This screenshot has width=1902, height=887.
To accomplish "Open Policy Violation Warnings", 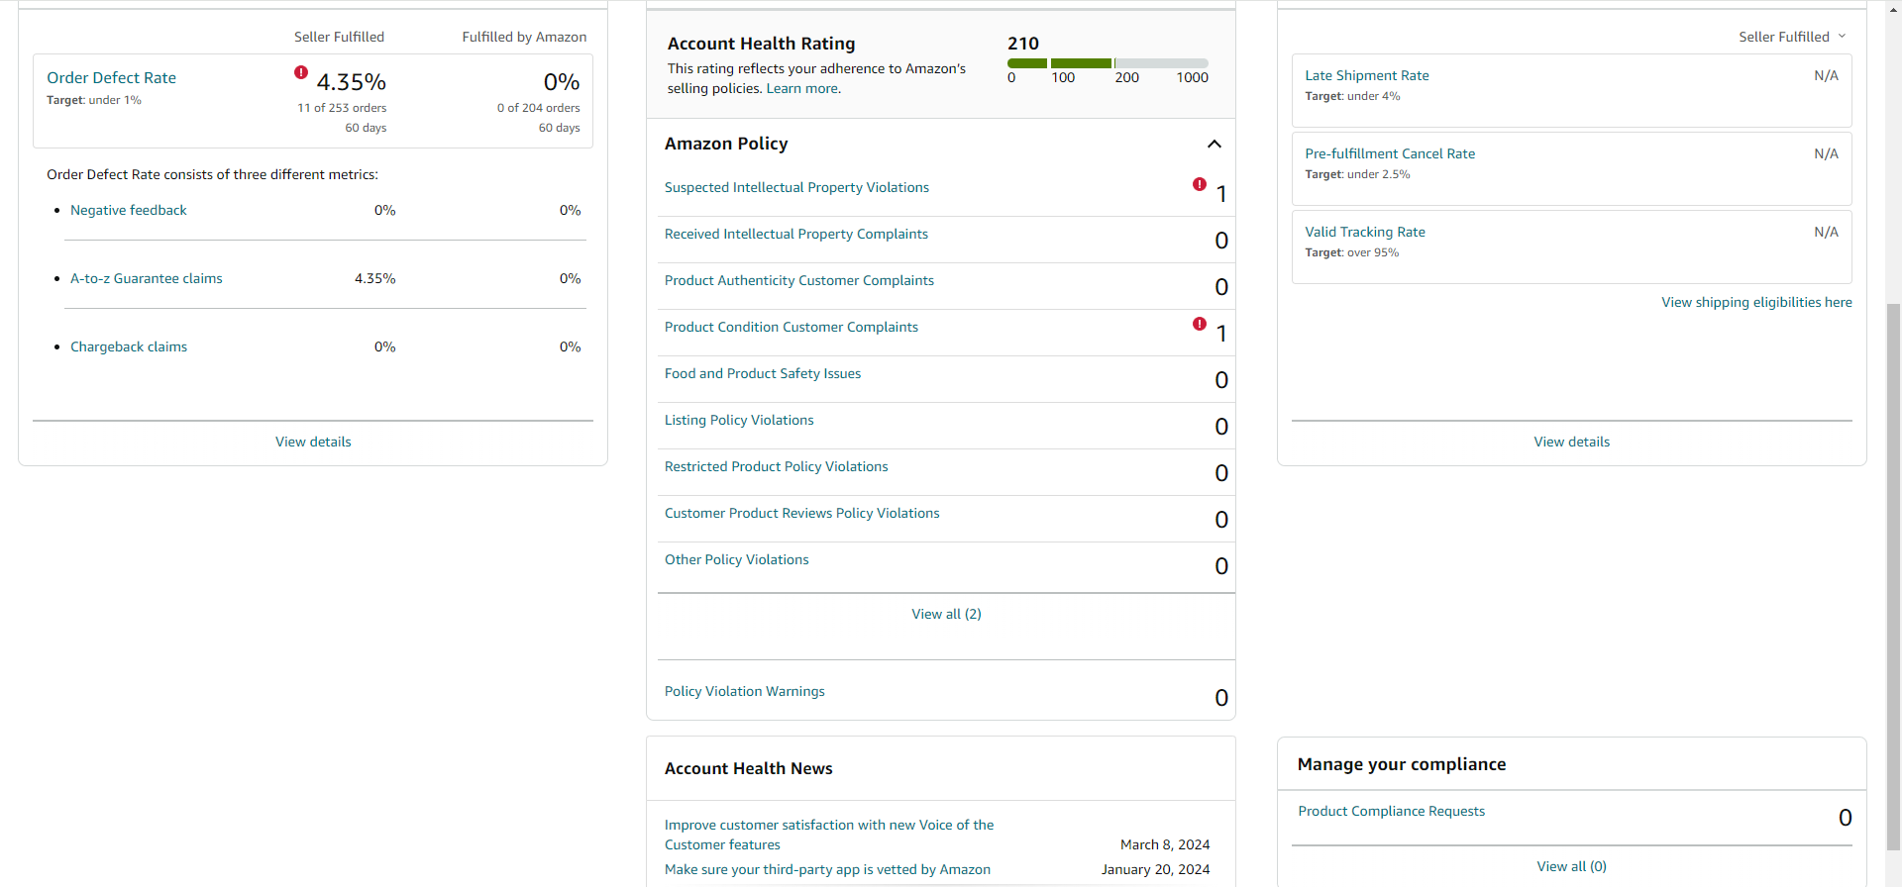I will pyautogui.click(x=745, y=691).
